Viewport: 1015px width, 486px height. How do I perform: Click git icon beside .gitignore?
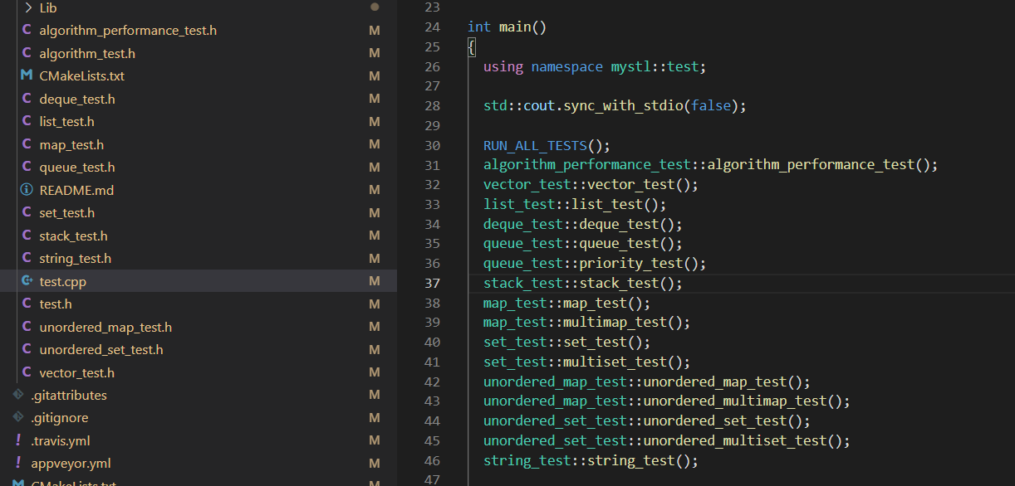coord(18,418)
